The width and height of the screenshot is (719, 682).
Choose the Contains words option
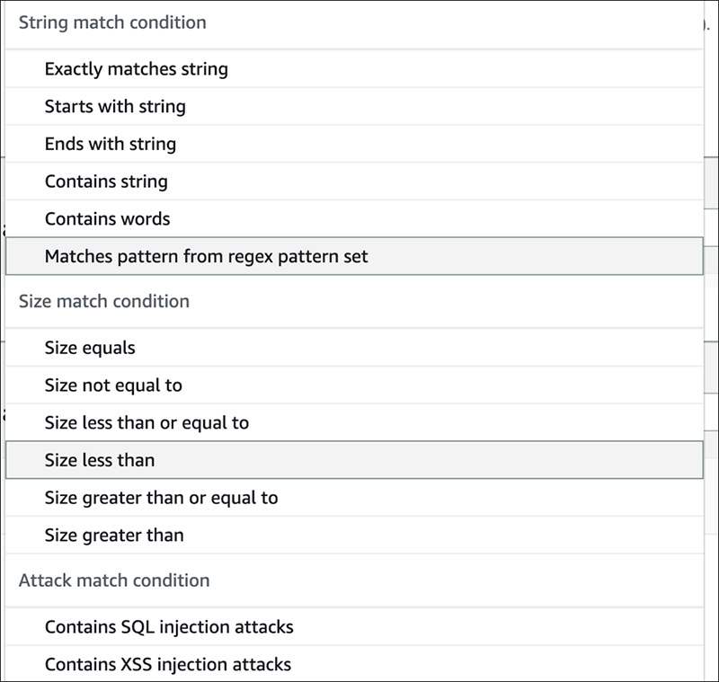[x=107, y=219]
